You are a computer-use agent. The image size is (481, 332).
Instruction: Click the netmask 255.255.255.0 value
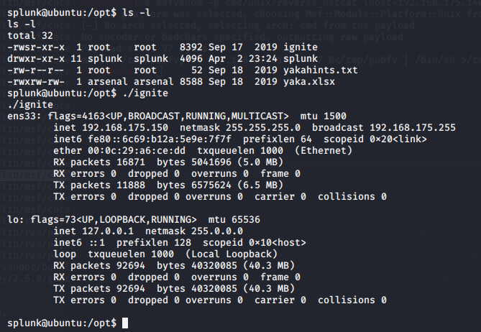(x=263, y=128)
